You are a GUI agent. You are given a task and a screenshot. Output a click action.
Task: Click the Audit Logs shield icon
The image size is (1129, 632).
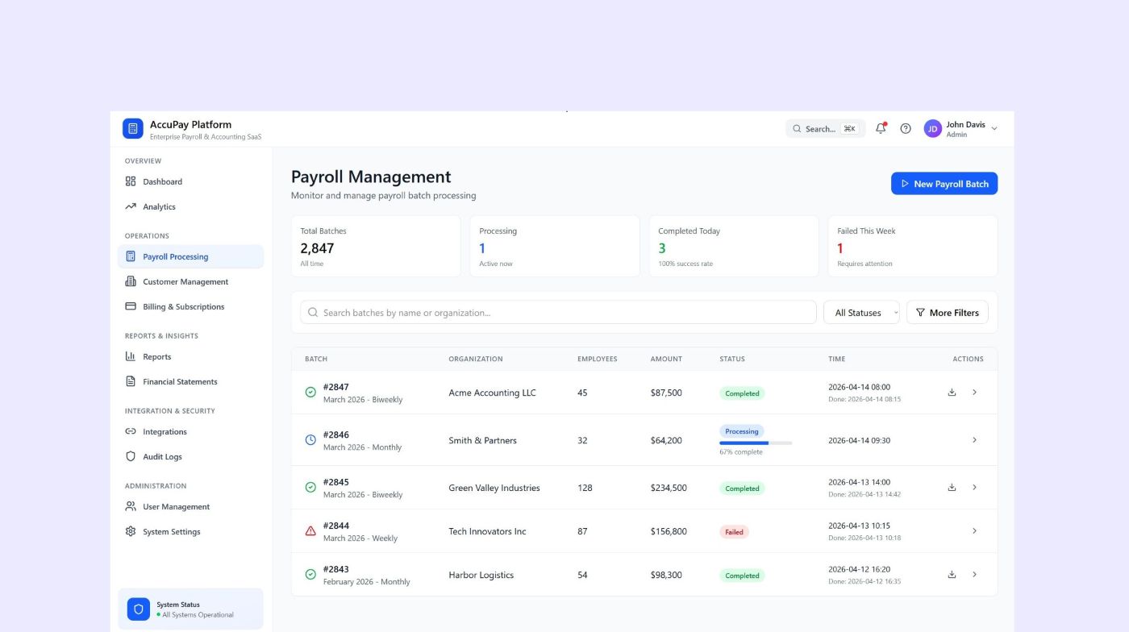click(x=131, y=456)
